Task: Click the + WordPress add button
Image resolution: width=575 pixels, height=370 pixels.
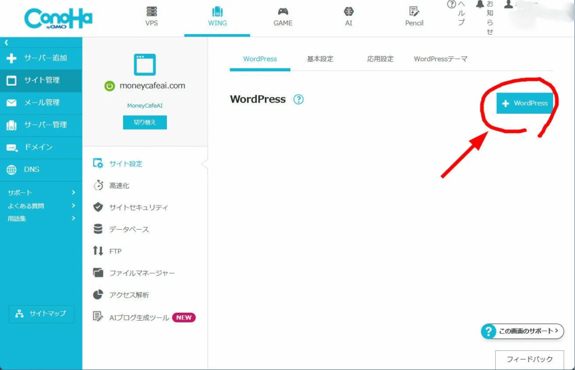Action: [525, 103]
